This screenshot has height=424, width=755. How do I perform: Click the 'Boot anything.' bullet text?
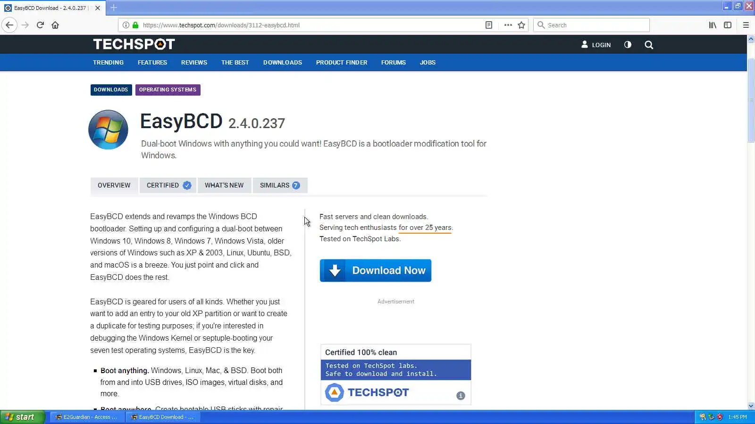coord(125,371)
